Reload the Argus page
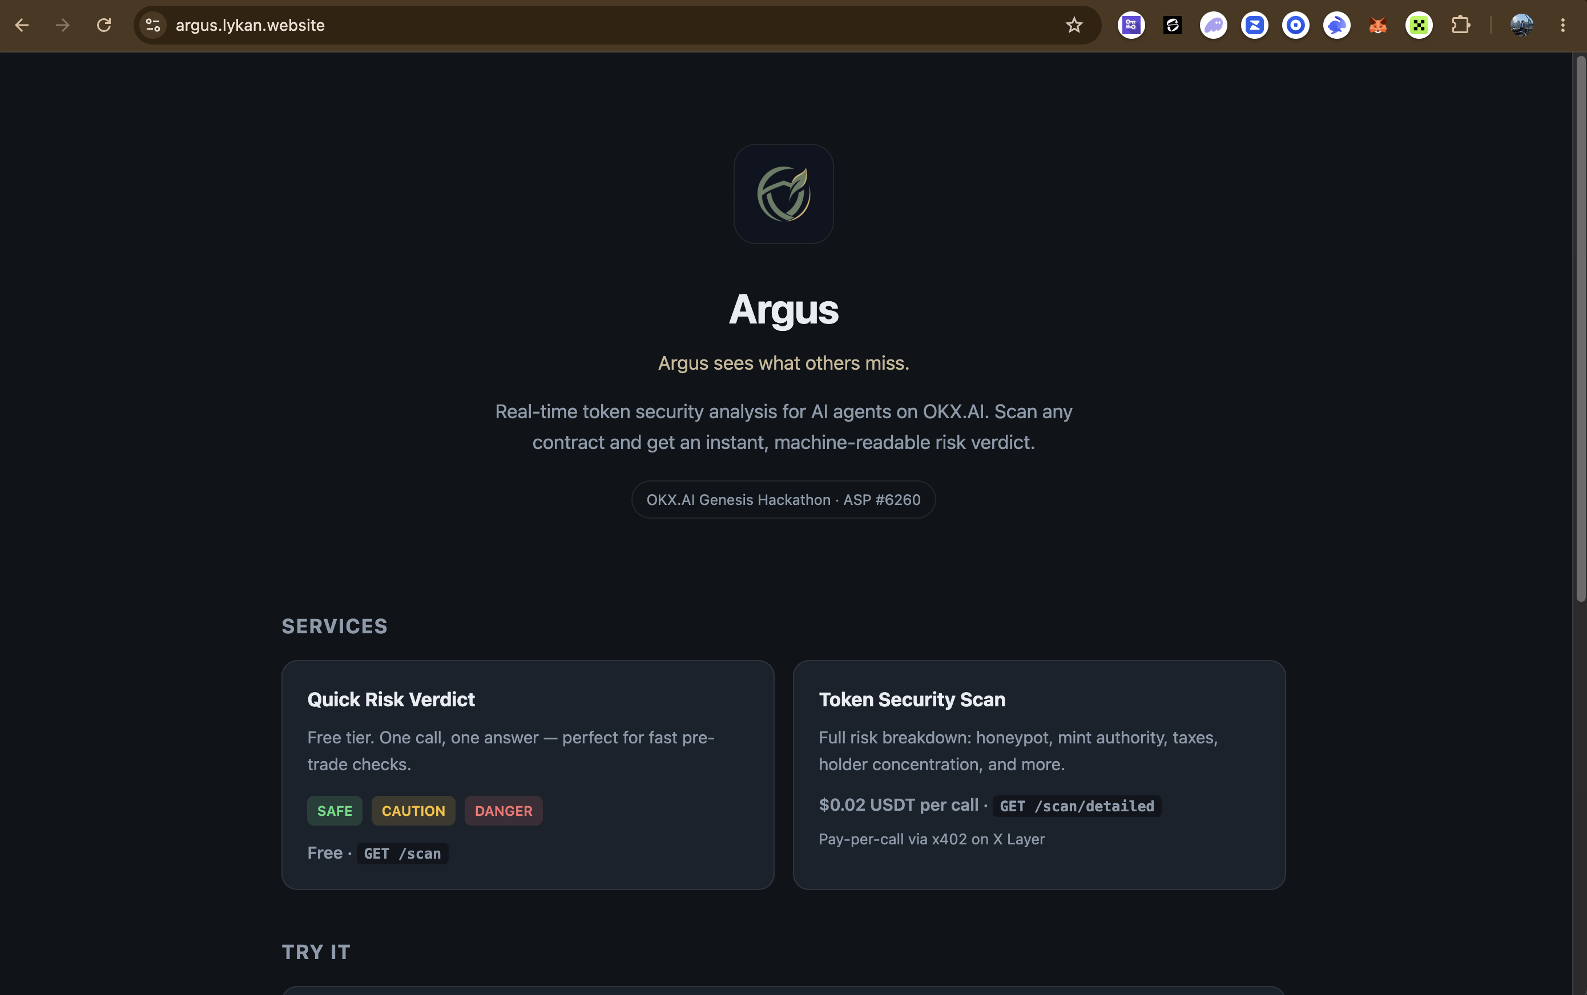 (104, 25)
